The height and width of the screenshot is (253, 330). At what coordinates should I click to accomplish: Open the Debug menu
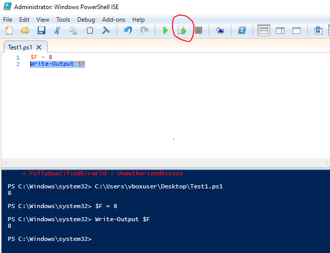pos(86,20)
